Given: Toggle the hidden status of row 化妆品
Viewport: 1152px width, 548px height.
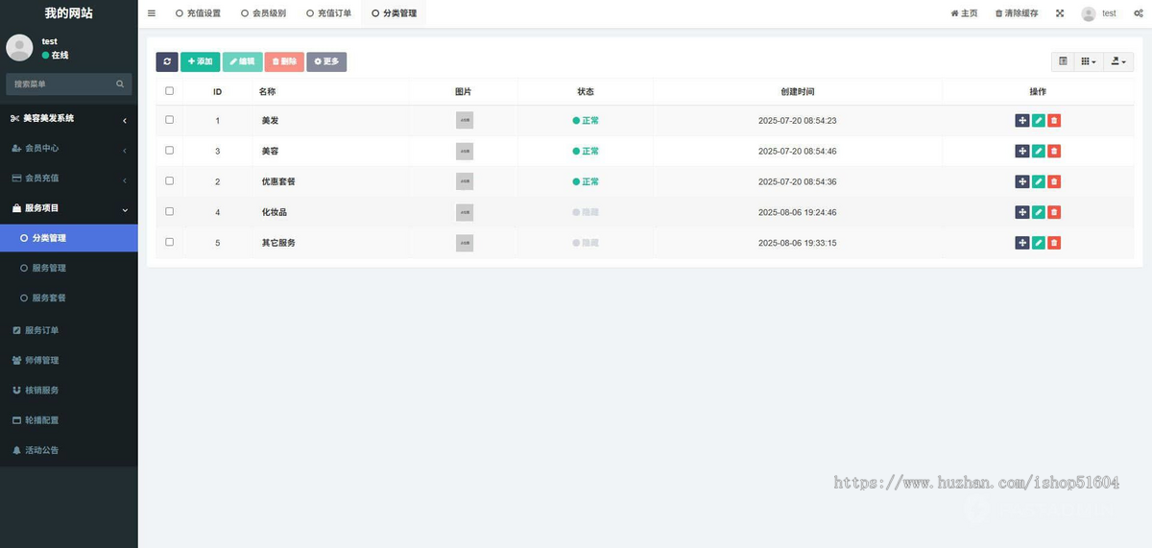Looking at the screenshot, I should coord(586,212).
